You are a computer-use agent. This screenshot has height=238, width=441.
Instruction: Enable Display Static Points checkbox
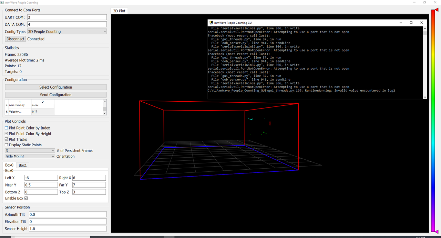click(6, 145)
